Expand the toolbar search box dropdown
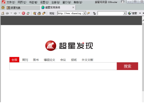 coord(125,13)
